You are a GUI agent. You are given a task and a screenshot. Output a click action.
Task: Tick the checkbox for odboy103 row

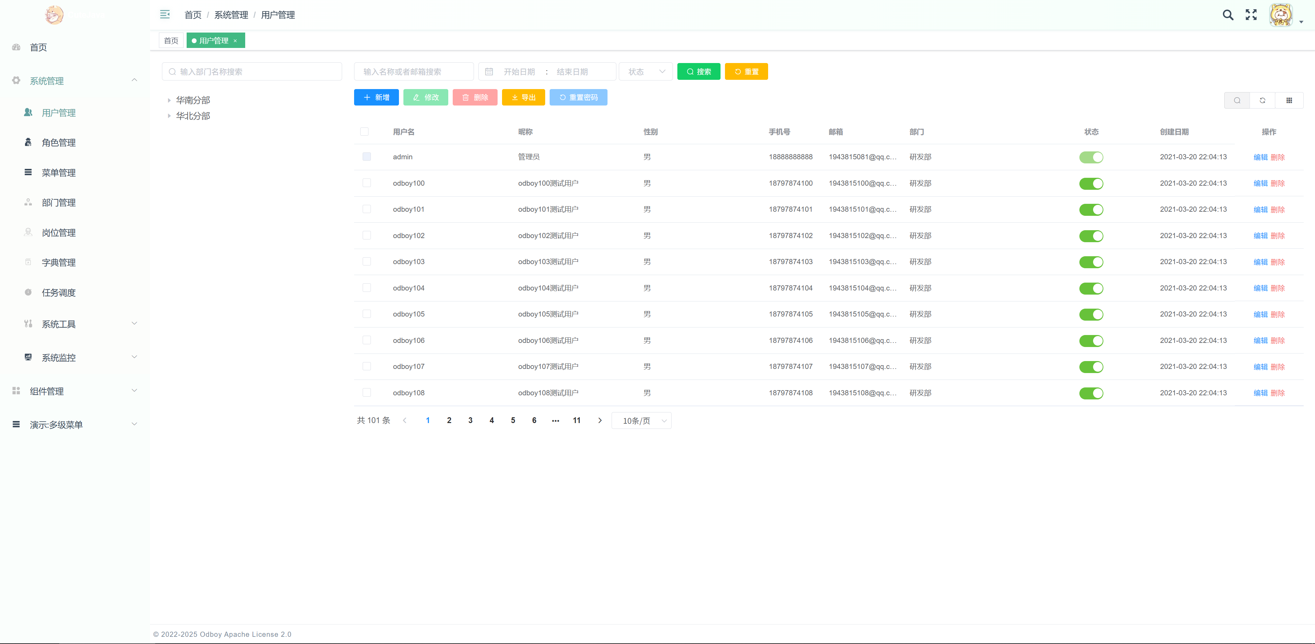point(366,261)
